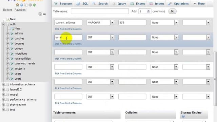Click the users table icon
The height and width of the screenshot is (122, 217).
12,74
